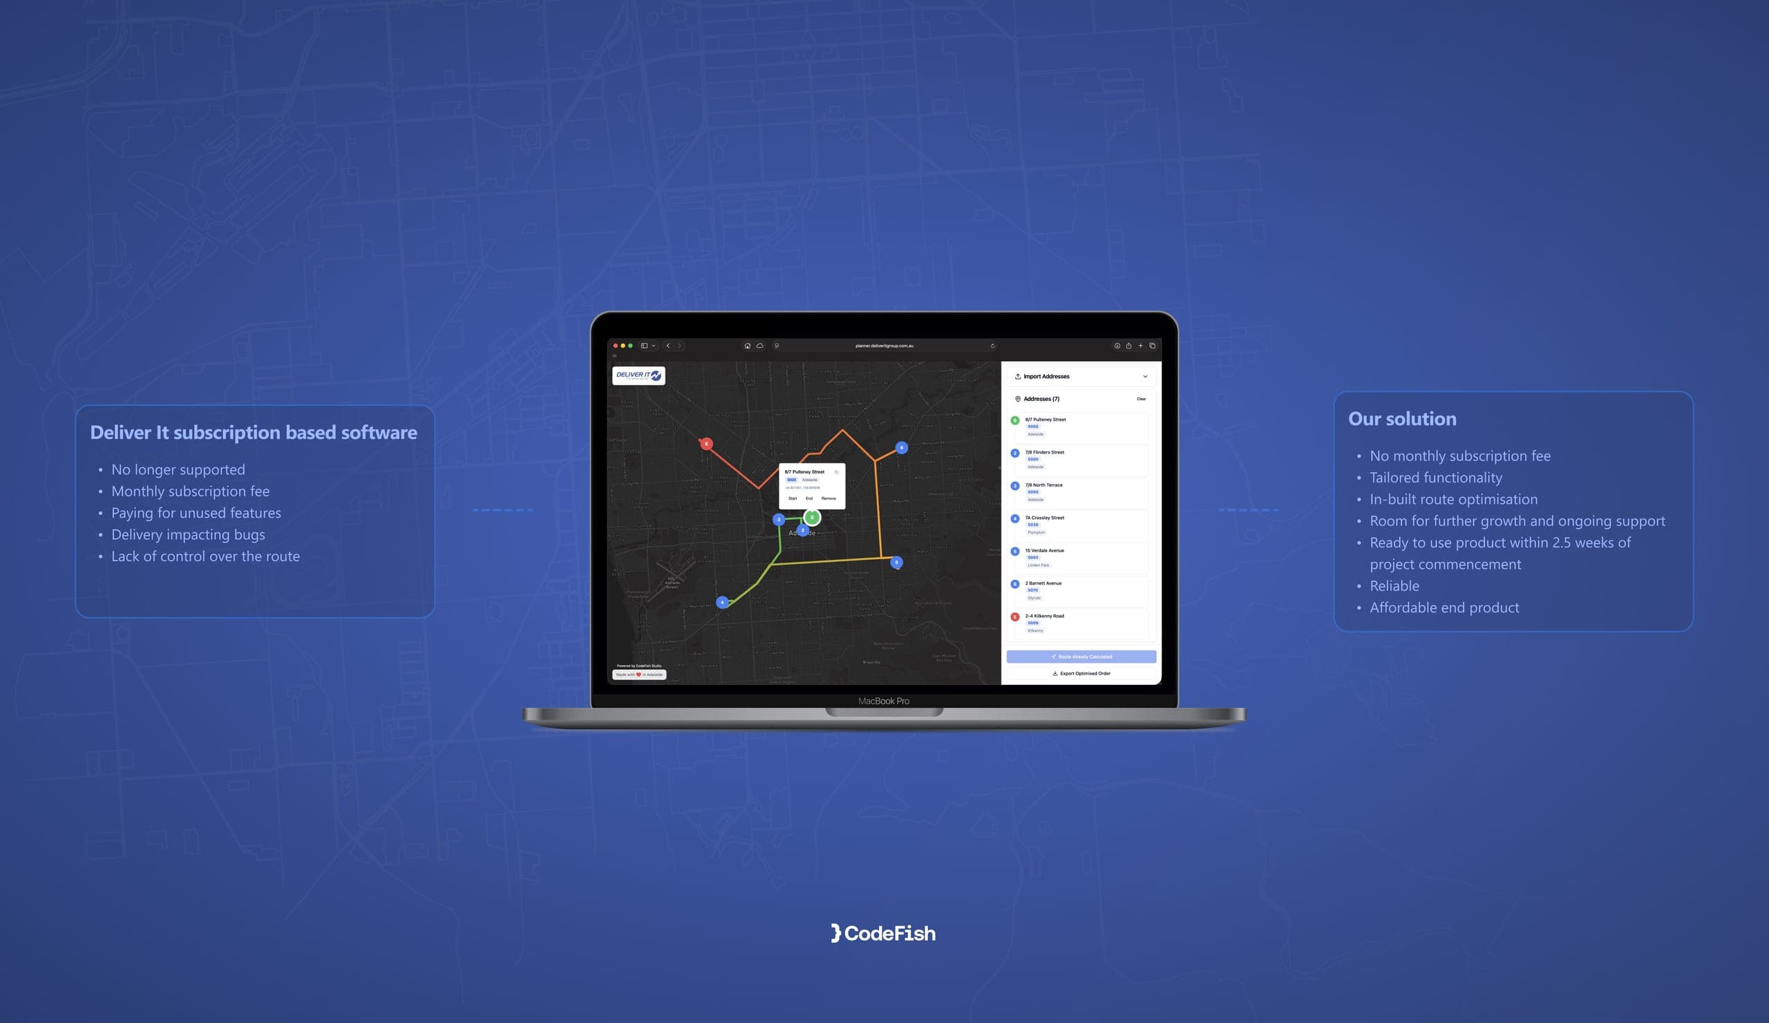The height and width of the screenshot is (1023, 1769).
Task: Click the blue marker 6 on the map
Action: pos(901,447)
